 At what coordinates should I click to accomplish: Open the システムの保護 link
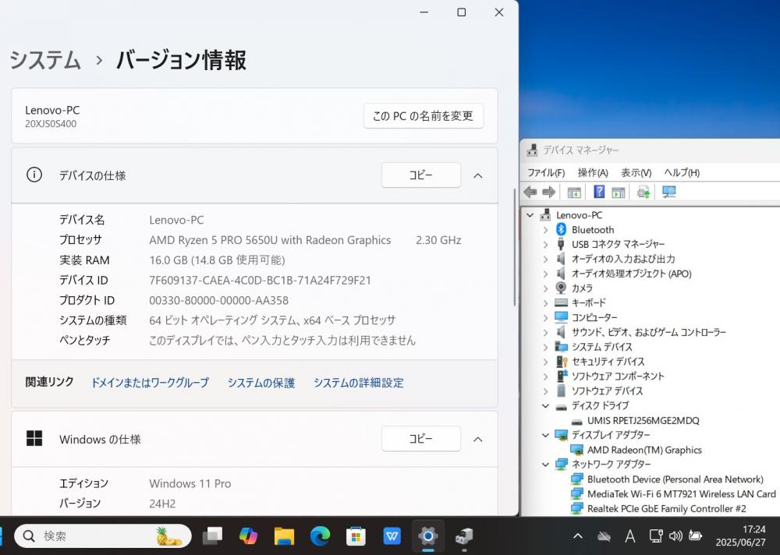point(261,383)
